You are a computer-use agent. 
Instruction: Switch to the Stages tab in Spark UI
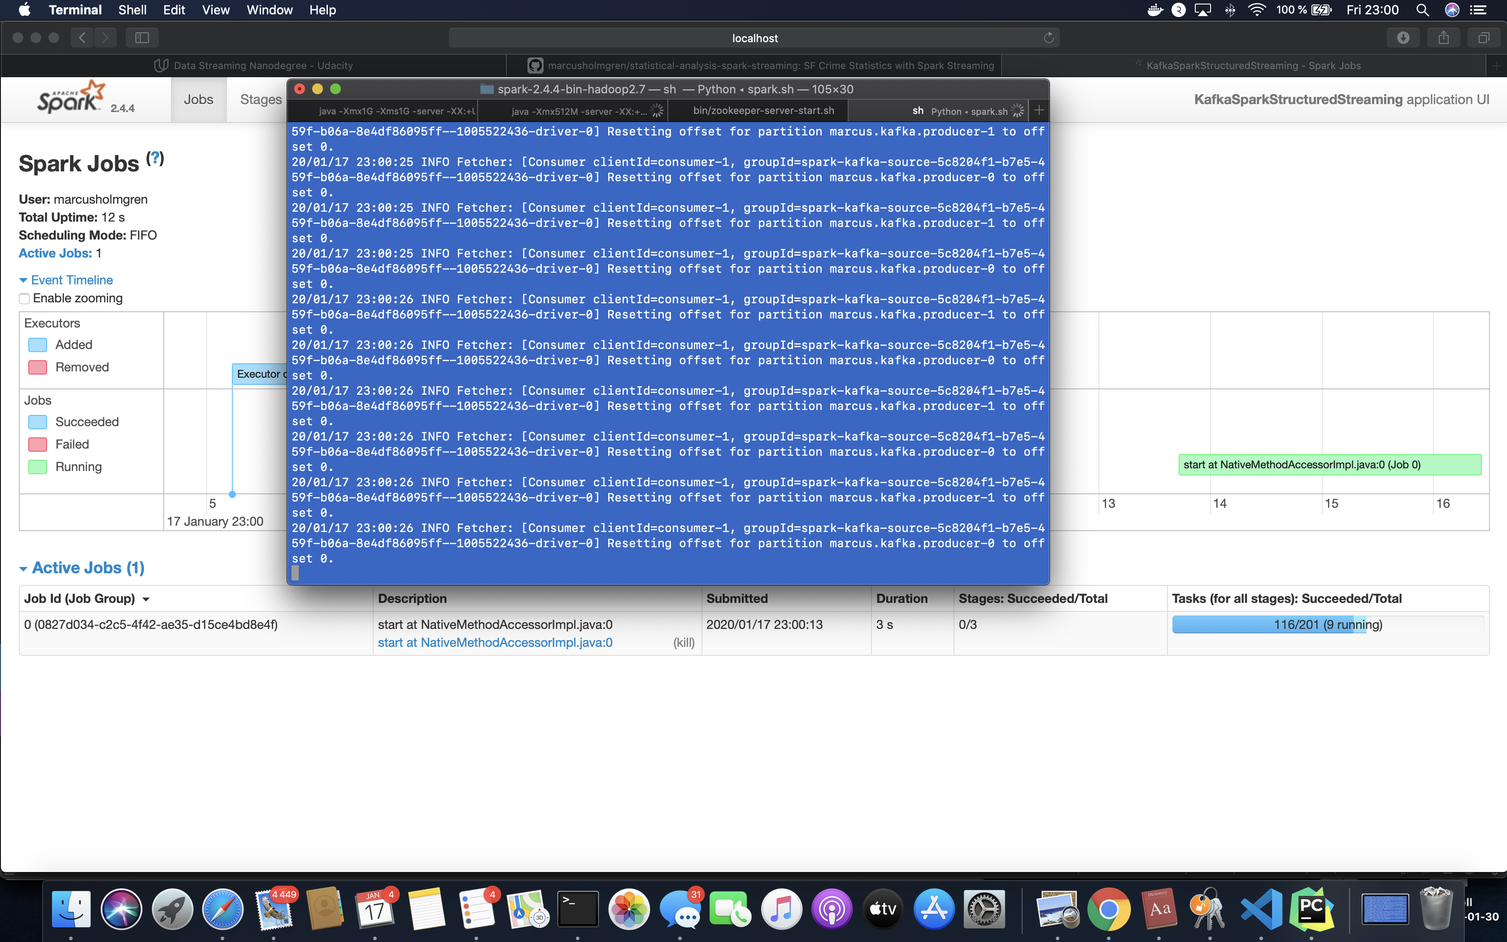(260, 100)
